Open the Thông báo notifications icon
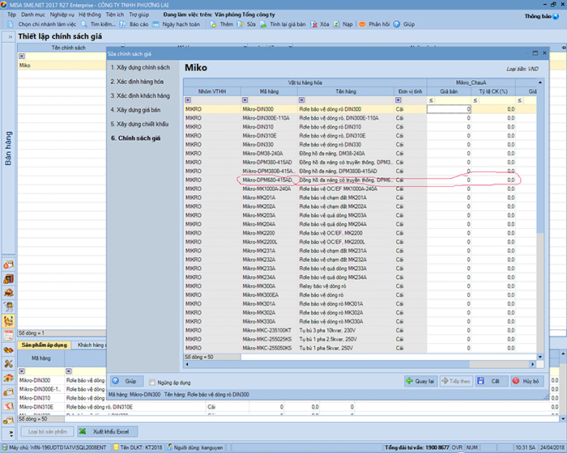Viewport: 567px width, 453px height. 556,16
